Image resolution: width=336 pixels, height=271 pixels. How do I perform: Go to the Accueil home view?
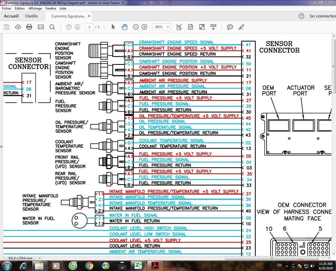pyautogui.click(x=11, y=16)
